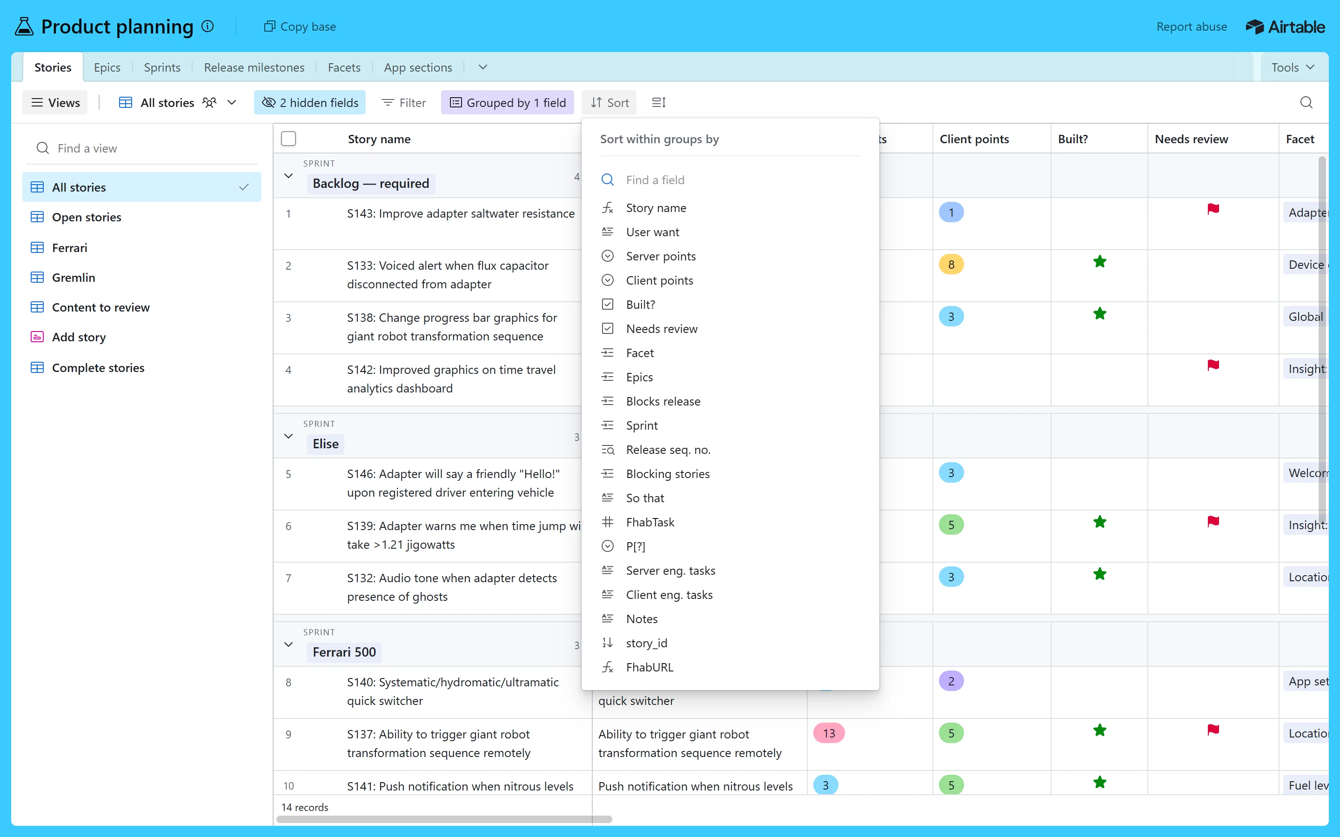Viewport: 1340px width, 837px height.
Task: Toggle Built? cell for S143 row
Action: pyautogui.click(x=1099, y=223)
